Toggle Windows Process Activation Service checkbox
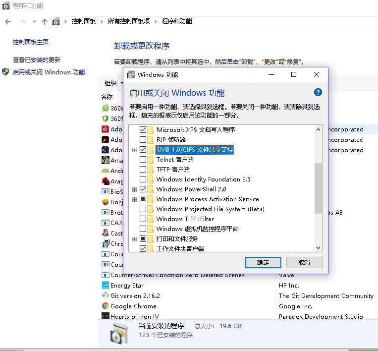Viewport: 378px width, 351px height. coord(143,199)
